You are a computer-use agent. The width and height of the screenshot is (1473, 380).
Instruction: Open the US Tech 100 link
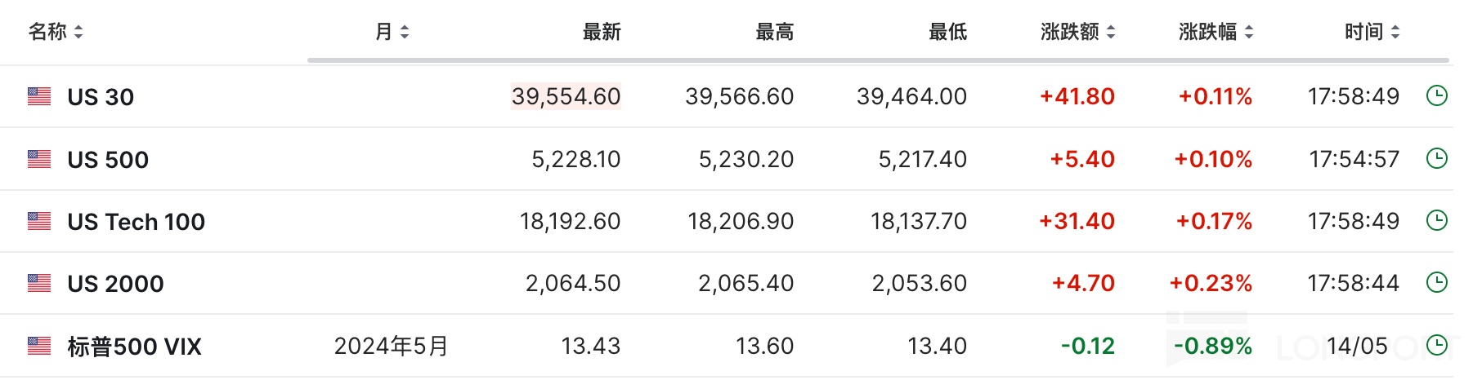(x=136, y=221)
